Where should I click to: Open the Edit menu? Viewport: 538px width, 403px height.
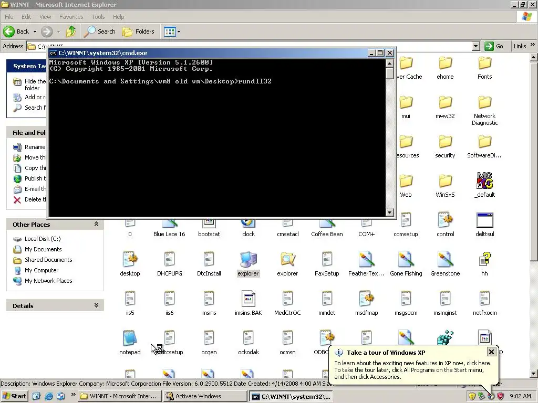26,17
